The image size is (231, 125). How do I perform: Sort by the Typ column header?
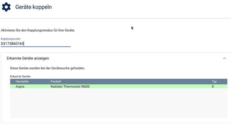coord(214,81)
